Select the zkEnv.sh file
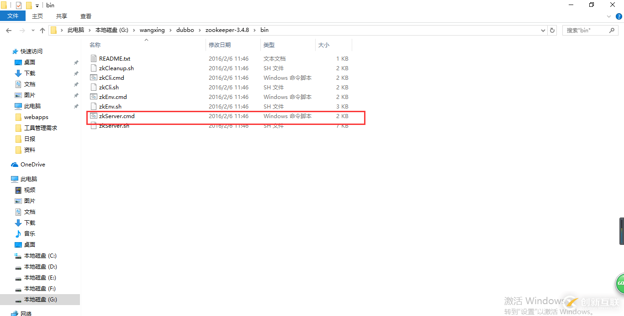Screen dimensions: 624x316 110,107
